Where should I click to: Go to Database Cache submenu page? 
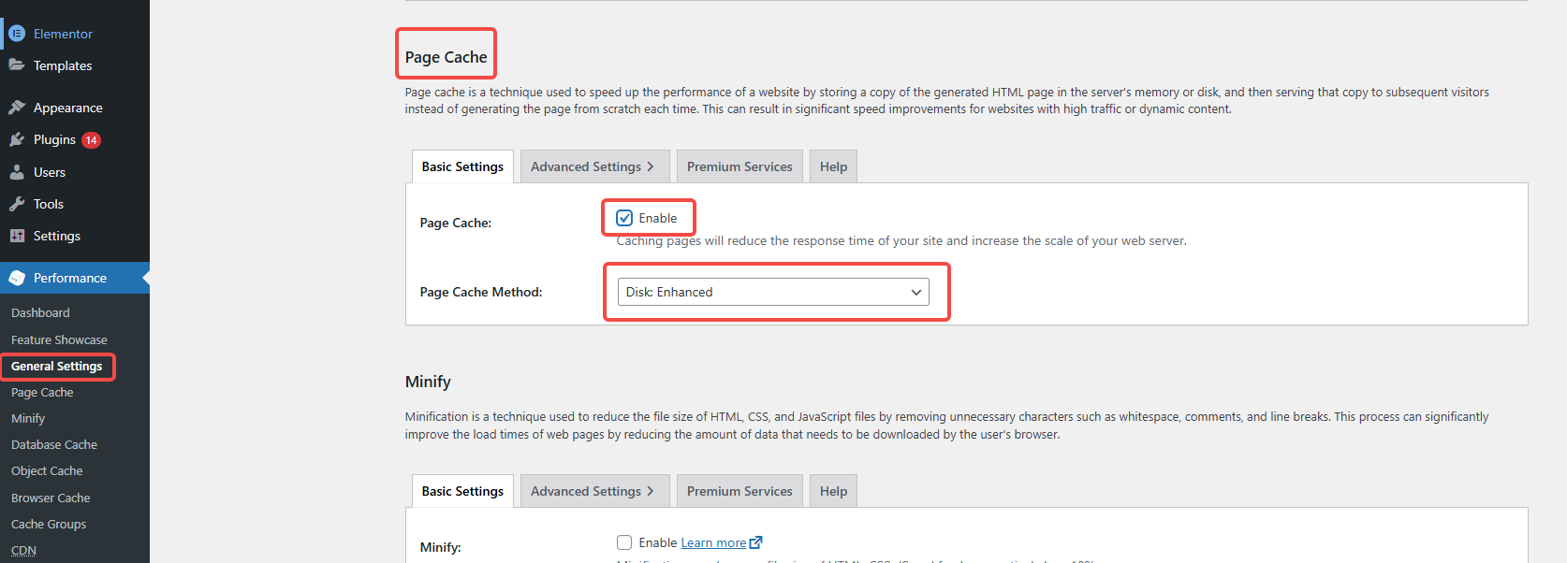54,445
